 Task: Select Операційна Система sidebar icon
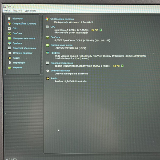[x=9, y=23]
